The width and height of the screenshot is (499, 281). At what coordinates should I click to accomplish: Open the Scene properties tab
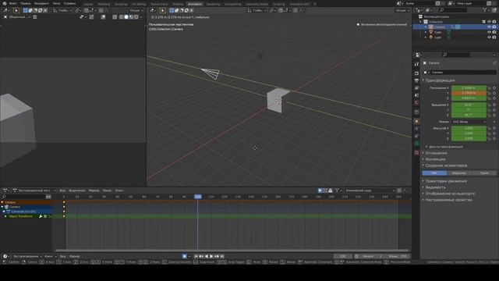point(416,95)
